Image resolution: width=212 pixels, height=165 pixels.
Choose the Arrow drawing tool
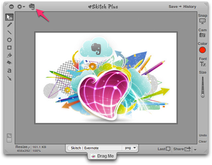[x=9, y=79]
